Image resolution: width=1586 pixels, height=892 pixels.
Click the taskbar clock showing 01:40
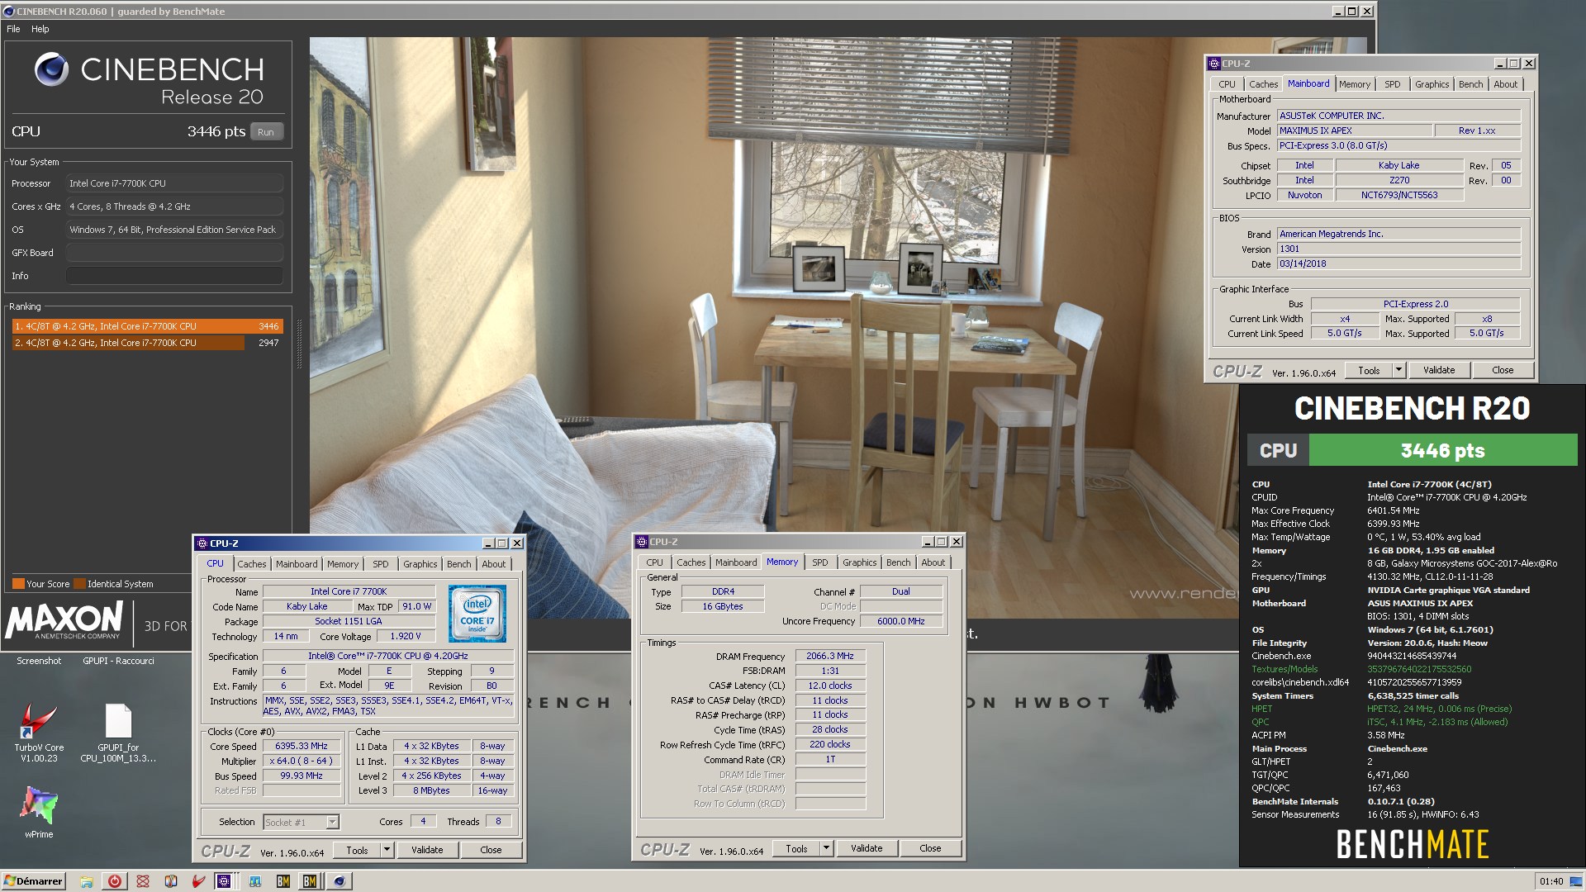(1551, 881)
